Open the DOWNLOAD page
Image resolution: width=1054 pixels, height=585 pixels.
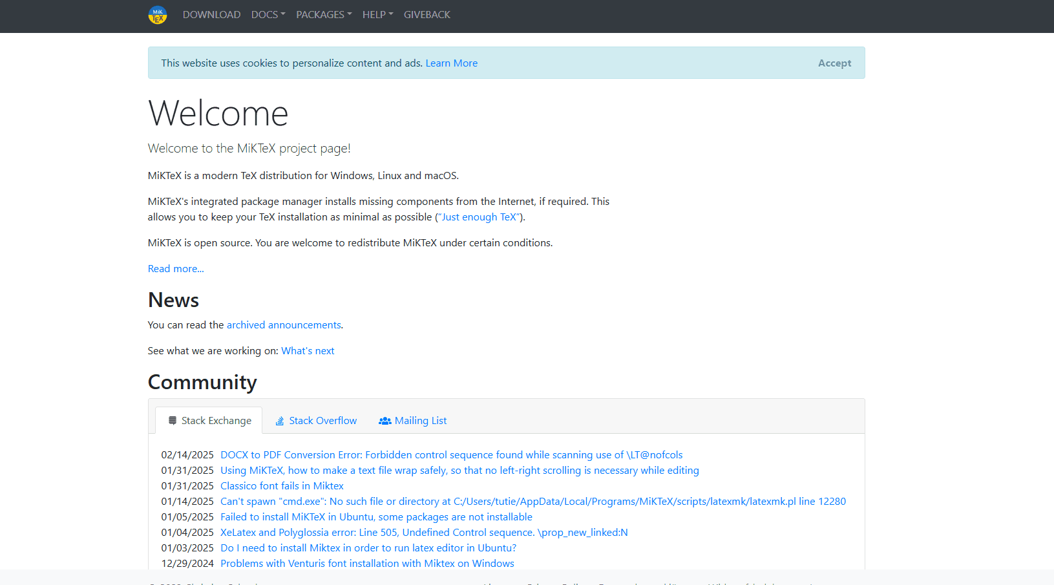click(211, 15)
